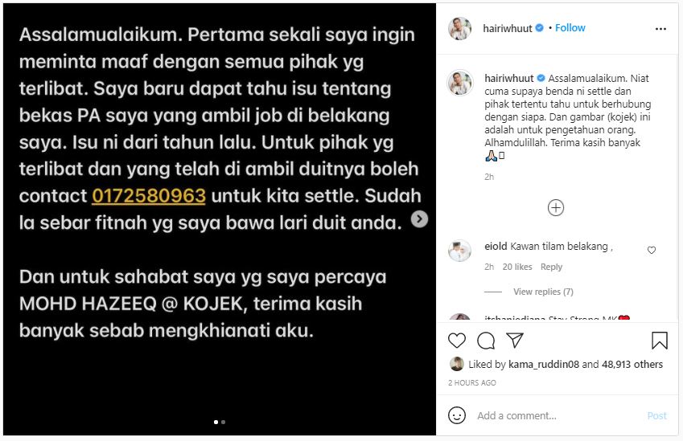Click the Add a comment input field

[558, 415]
